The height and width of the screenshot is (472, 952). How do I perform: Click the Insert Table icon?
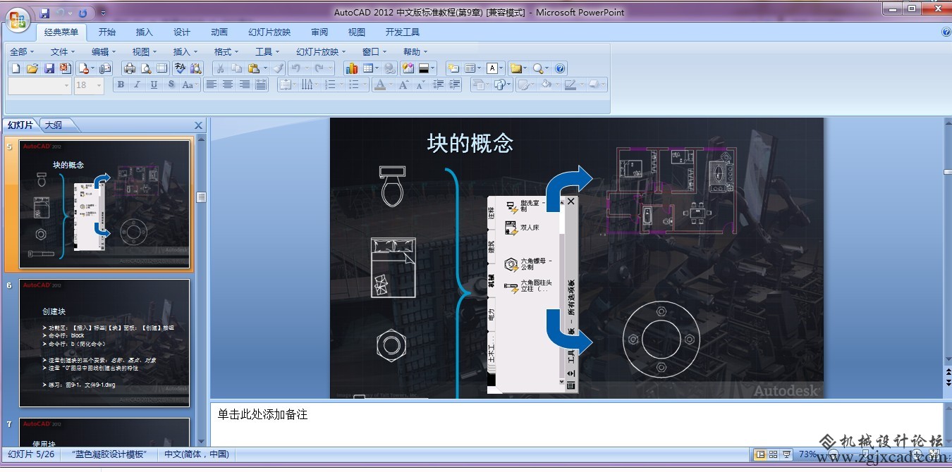368,68
